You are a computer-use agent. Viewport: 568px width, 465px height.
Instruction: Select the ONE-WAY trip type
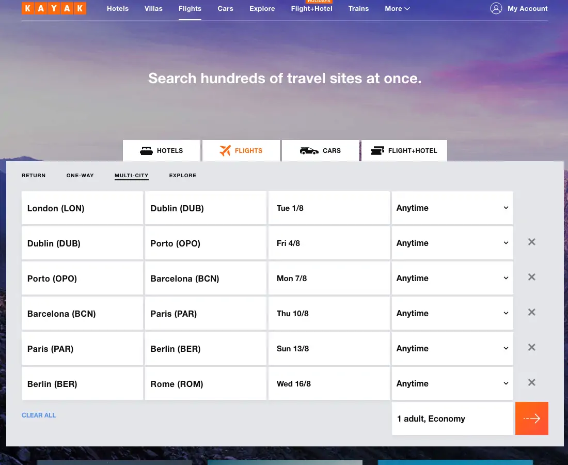pos(80,176)
